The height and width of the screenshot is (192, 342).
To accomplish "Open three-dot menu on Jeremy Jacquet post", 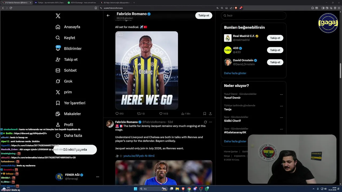I will tap(211, 122).
